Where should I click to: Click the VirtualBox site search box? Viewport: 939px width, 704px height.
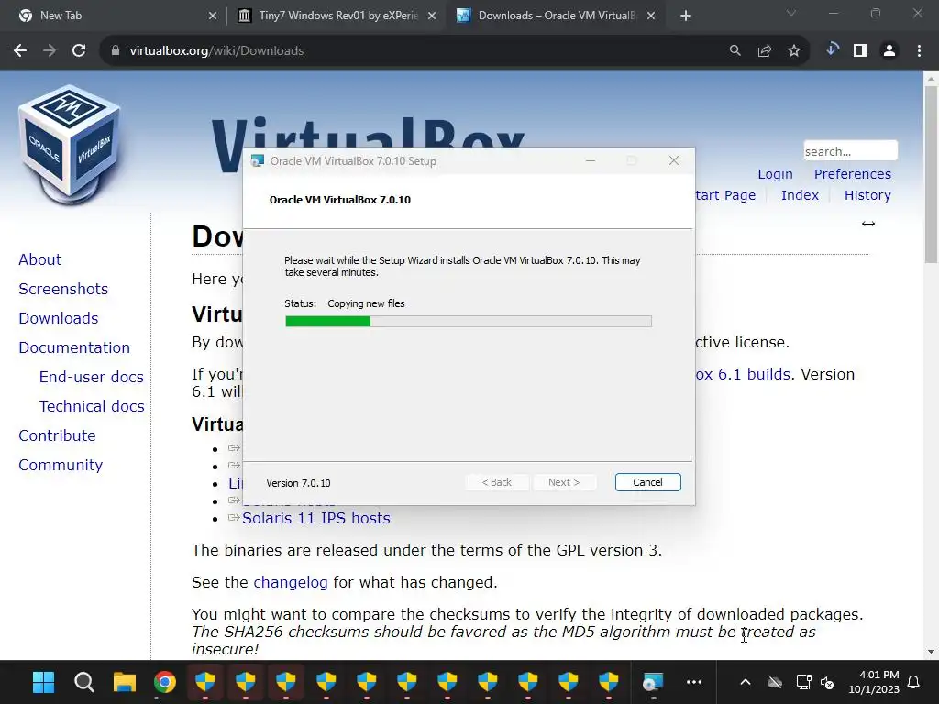pyautogui.click(x=850, y=151)
